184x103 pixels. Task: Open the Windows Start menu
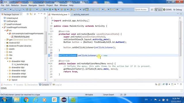4,100
